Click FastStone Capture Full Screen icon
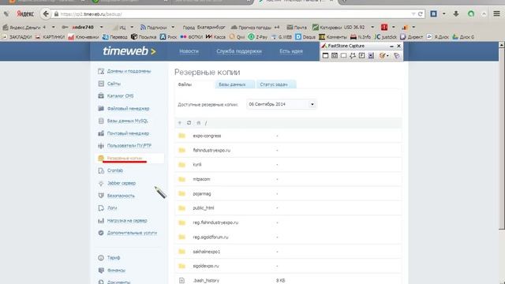505x284 pixels. pyautogui.click(x=361, y=56)
